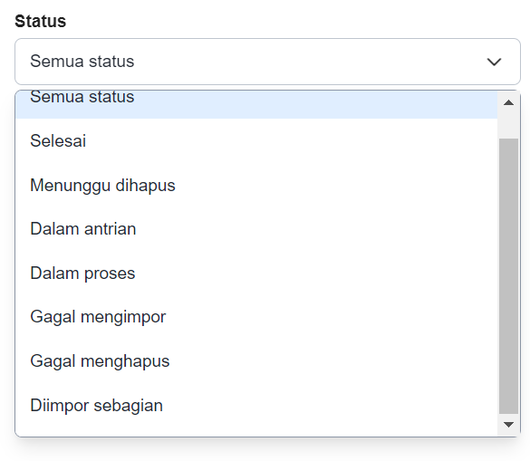Choose Dalam proses in the status list
Viewport: 530px width, 461px height.
(x=256, y=273)
